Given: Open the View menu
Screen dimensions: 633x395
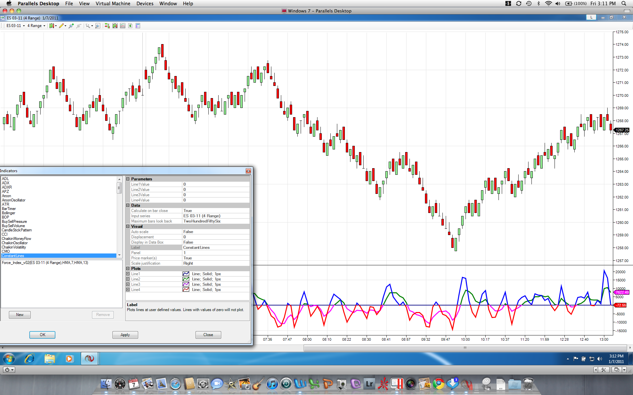Looking at the screenshot, I should (84, 4).
